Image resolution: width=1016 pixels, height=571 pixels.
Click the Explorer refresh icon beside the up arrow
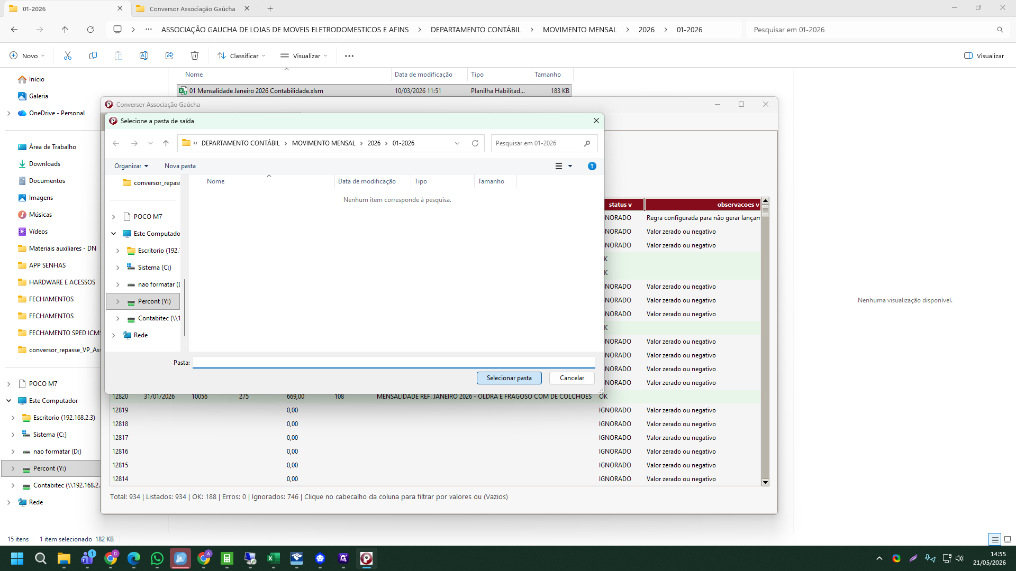tap(90, 30)
